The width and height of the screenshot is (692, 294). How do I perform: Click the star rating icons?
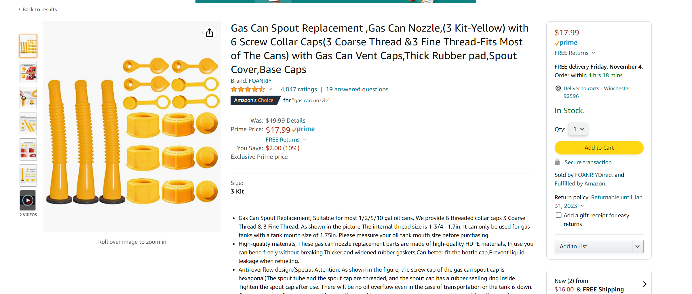[x=248, y=89]
